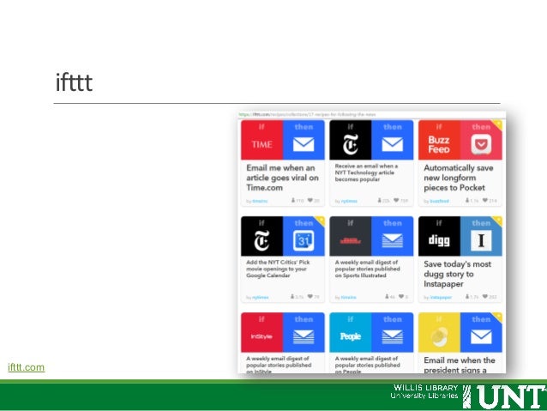The image size is (547, 411).
Task: Click author link under digg Instapaper recipe
Action: [x=441, y=298]
